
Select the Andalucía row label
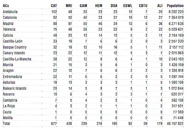[x=10, y=12]
